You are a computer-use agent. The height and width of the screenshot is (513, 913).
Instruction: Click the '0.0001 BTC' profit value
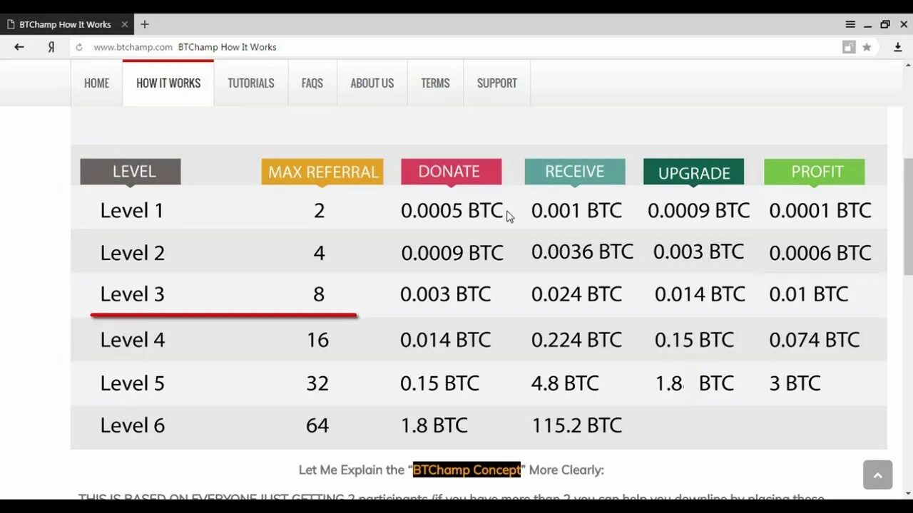(820, 210)
